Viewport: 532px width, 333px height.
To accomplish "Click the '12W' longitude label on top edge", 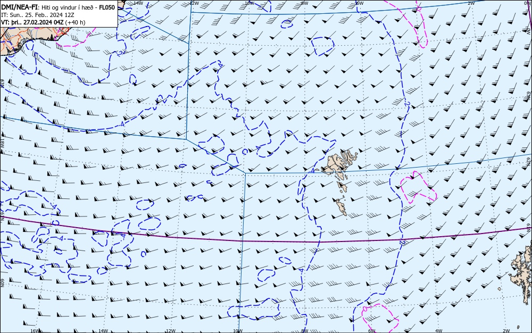I will point(194,3).
